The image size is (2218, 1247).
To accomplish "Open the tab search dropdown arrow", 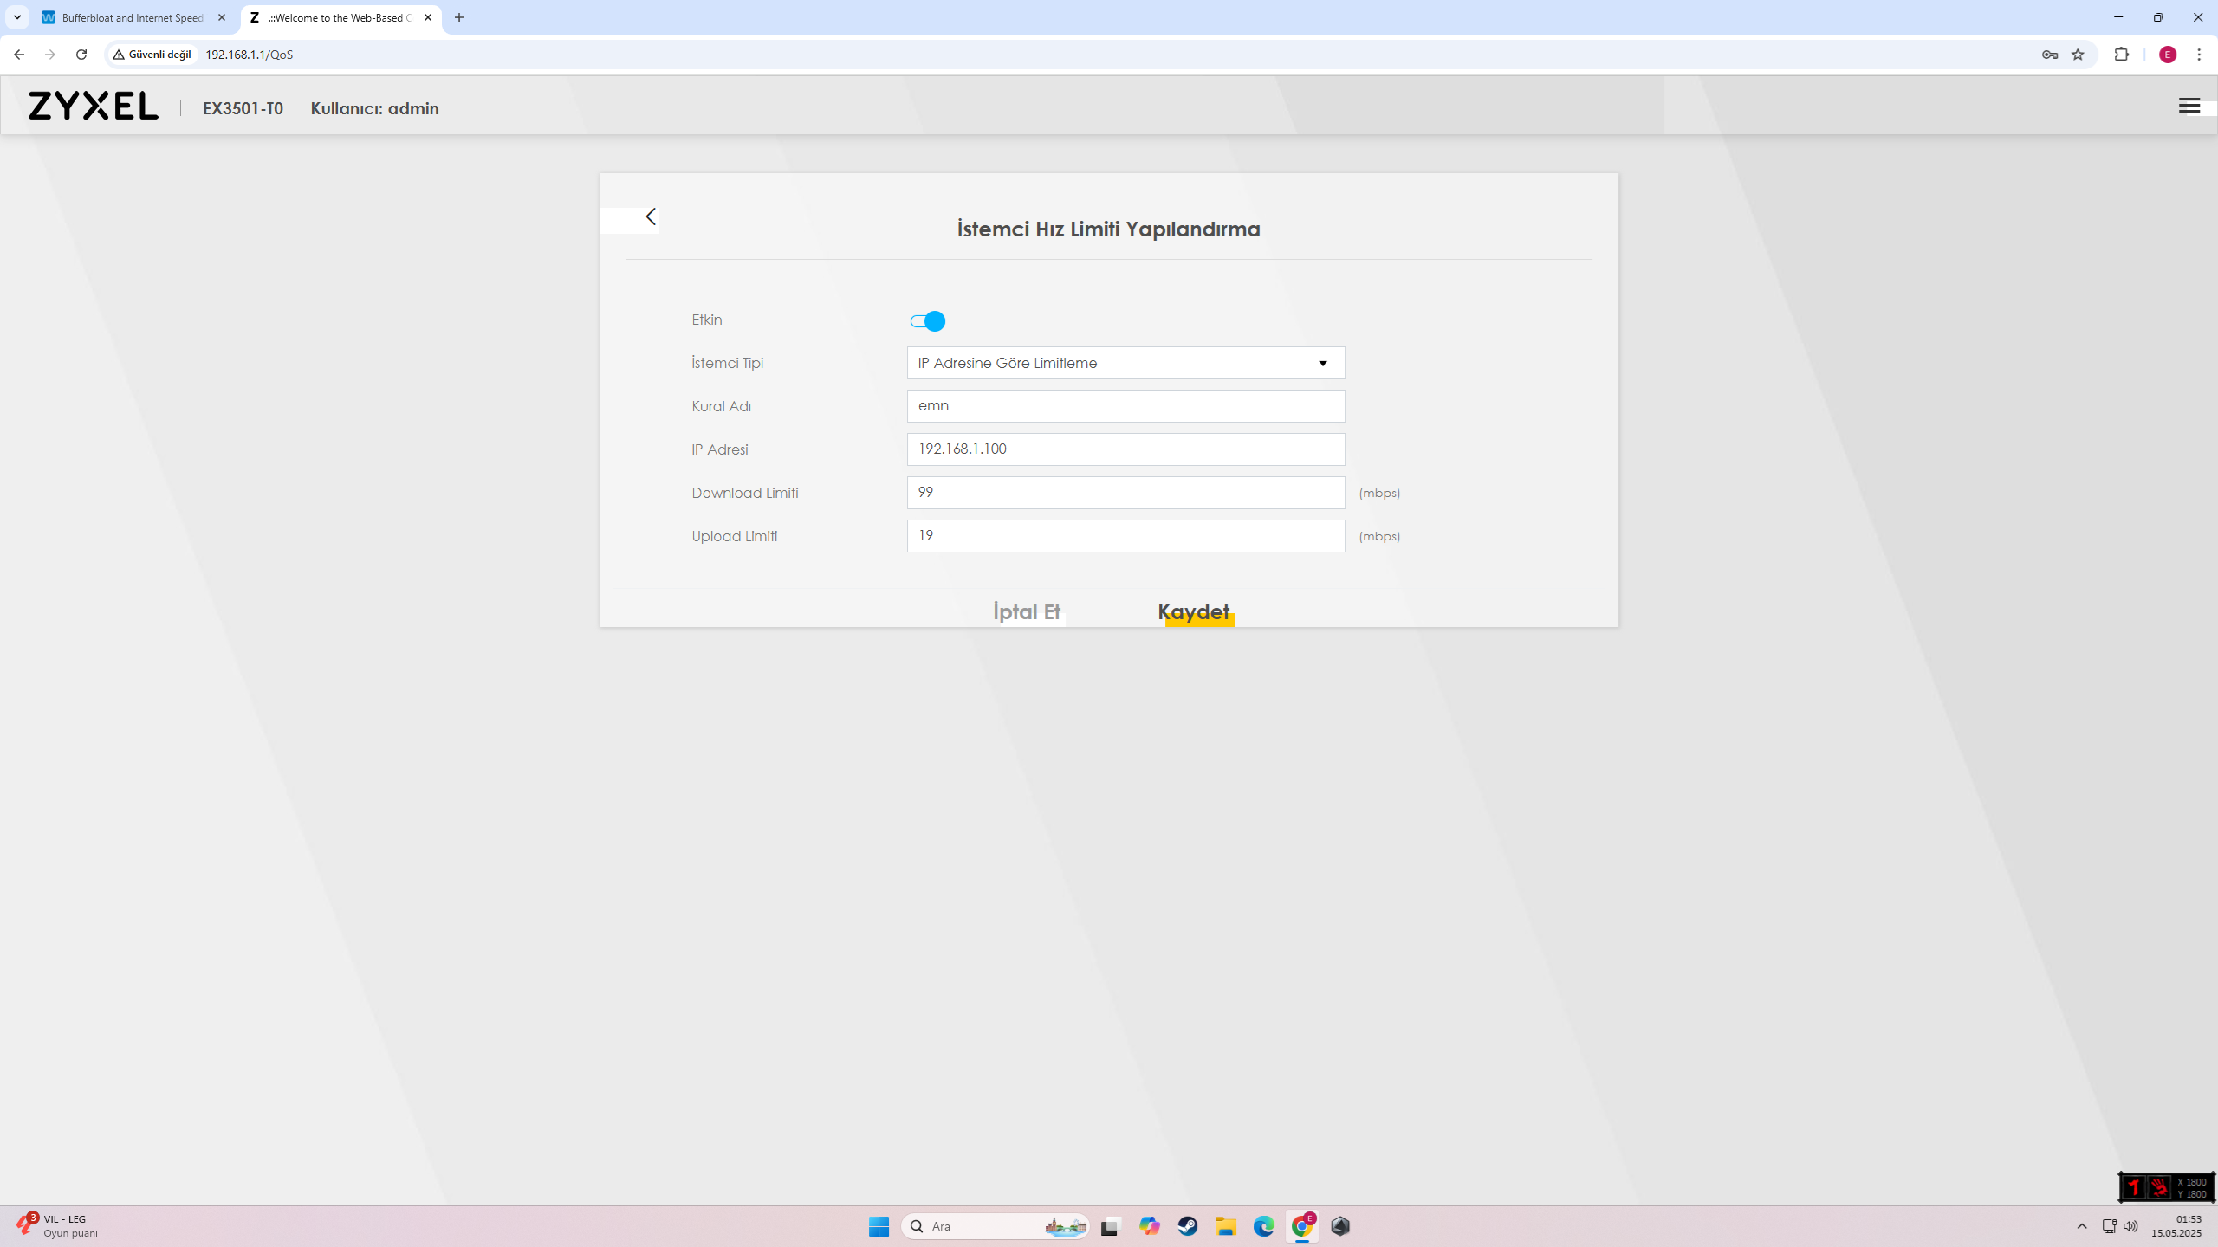I will 17,17.
